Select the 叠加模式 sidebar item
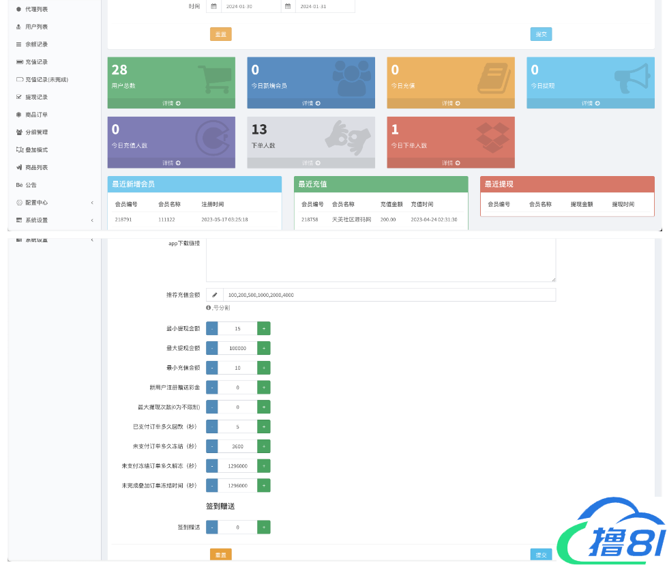 coord(36,150)
